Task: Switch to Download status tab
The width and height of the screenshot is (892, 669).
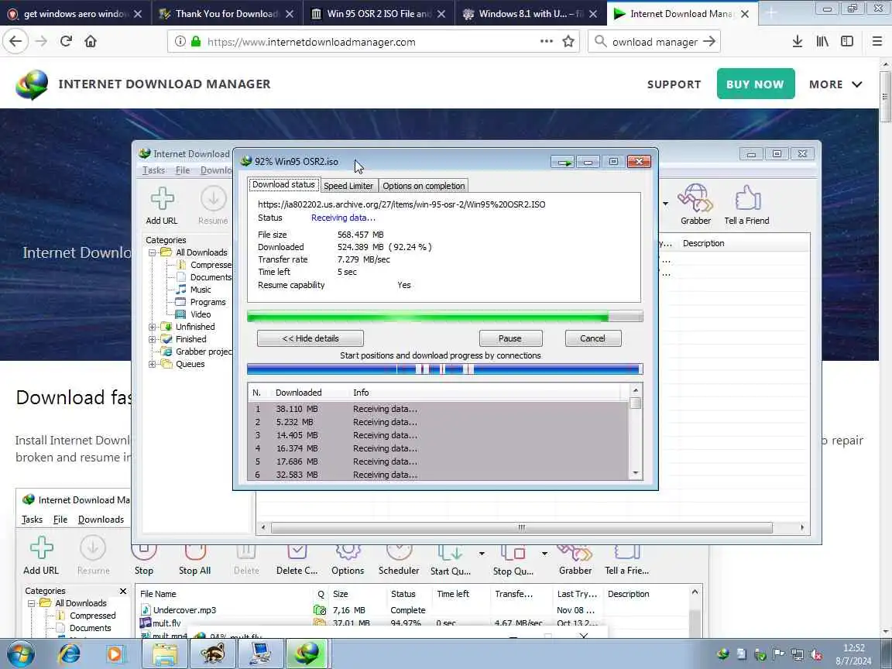Action: tap(283, 185)
